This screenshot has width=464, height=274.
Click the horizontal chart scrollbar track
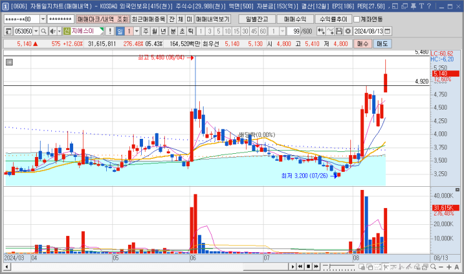[x=149, y=267]
